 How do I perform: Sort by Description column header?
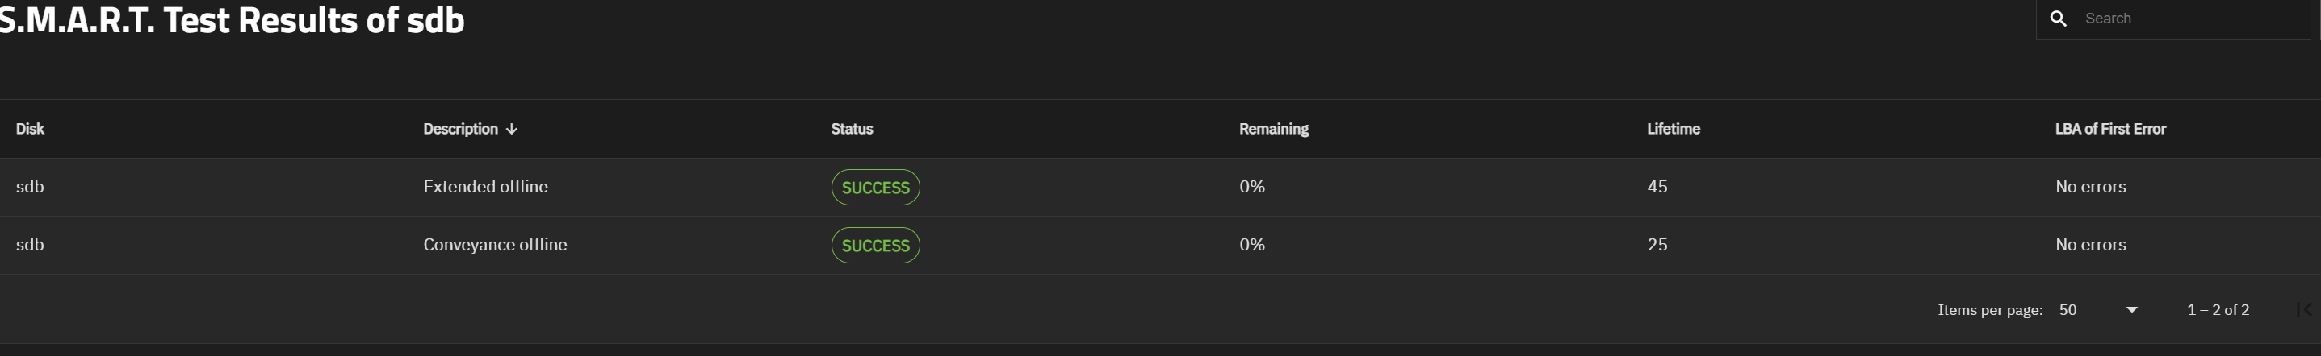click(x=460, y=129)
